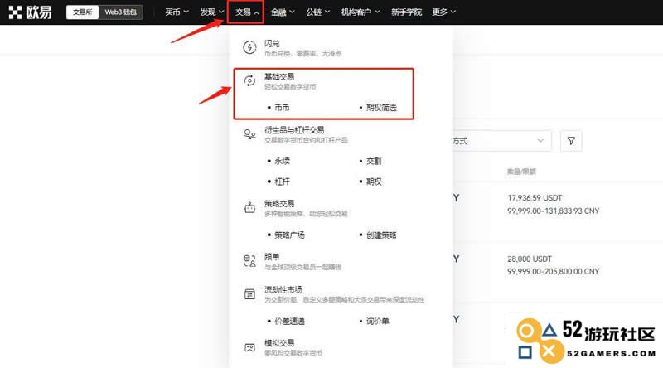Open the 更多 dropdown menu
The image size is (663, 368).
pyautogui.click(x=443, y=12)
